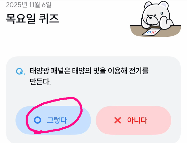
Task: Tap the pink hand-drawn circle annotation
Action: pos(54,115)
